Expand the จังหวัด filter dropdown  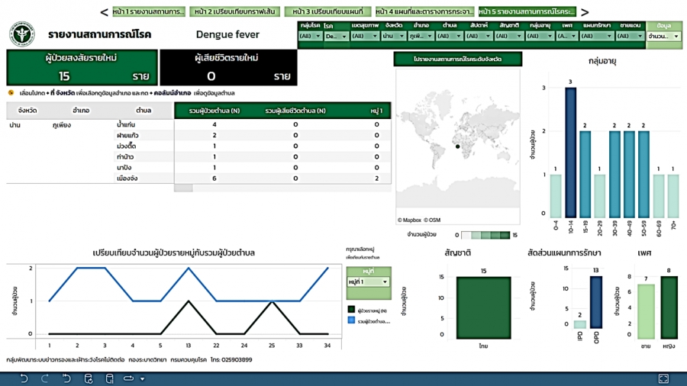(394, 36)
